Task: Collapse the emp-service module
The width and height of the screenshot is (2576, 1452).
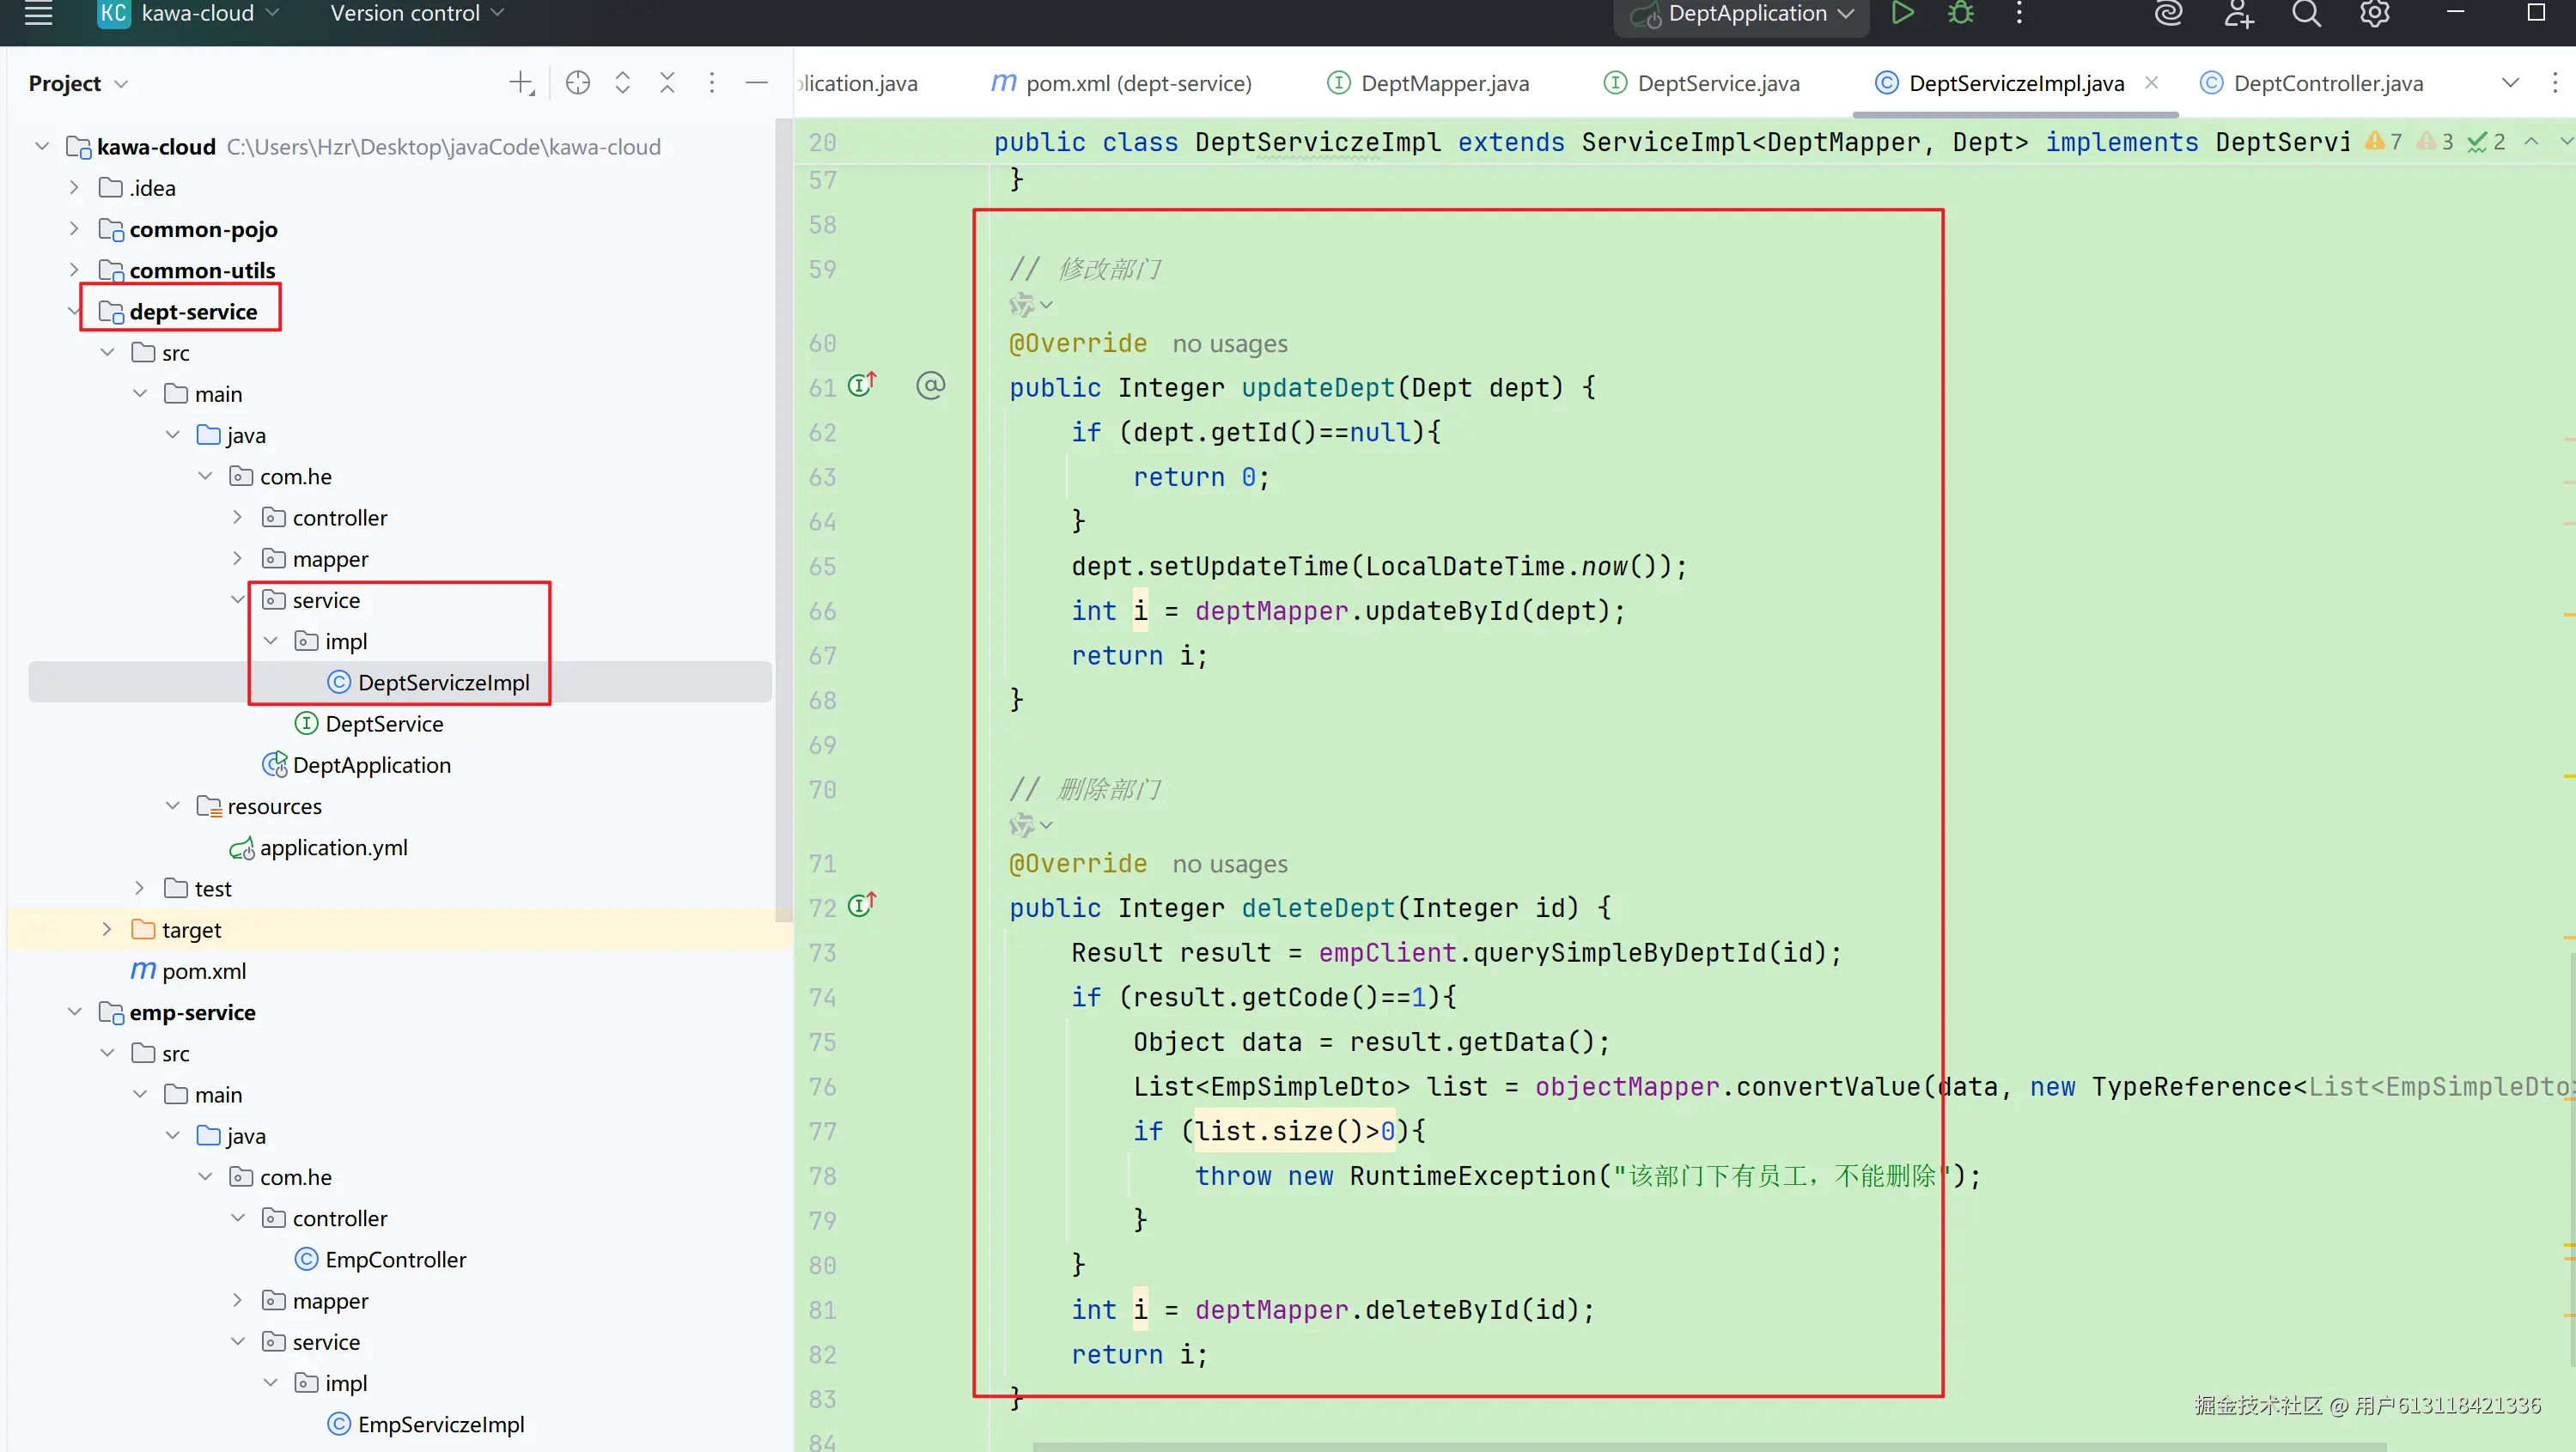Action: [x=74, y=1012]
